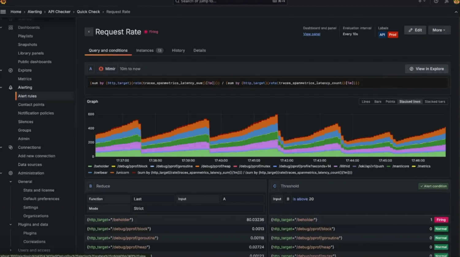The height and width of the screenshot is (257, 460).
Task: Follow the View panel link
Action: click(x=312, y=34)
